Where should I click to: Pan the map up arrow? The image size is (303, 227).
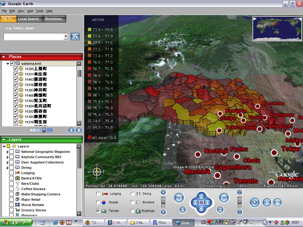tap(201, 197)
